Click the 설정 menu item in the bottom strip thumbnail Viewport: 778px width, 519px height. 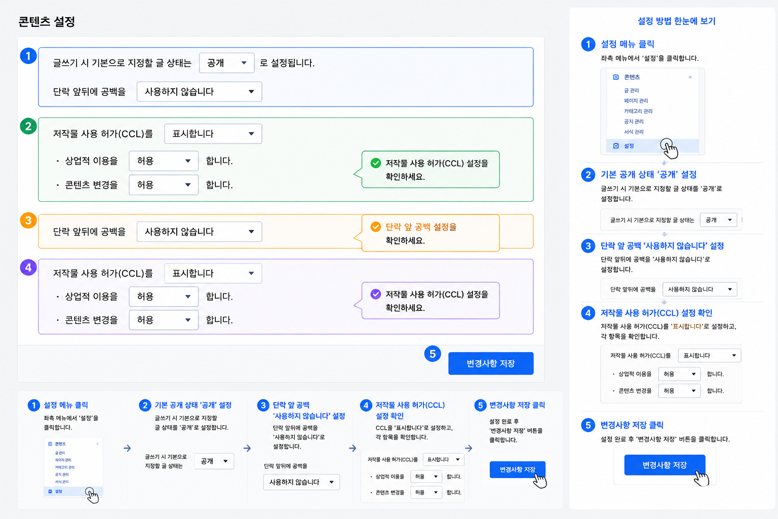tap(74, 492)
